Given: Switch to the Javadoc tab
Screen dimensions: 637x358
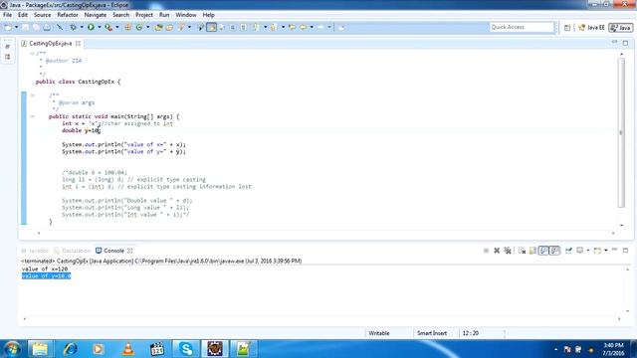Looking at the screenshot, I should tap(35, 251).
